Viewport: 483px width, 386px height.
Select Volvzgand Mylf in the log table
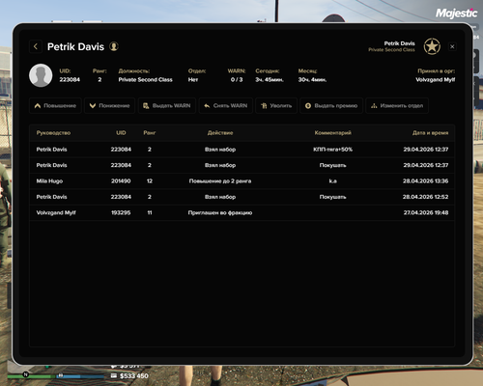coord(56,212)
